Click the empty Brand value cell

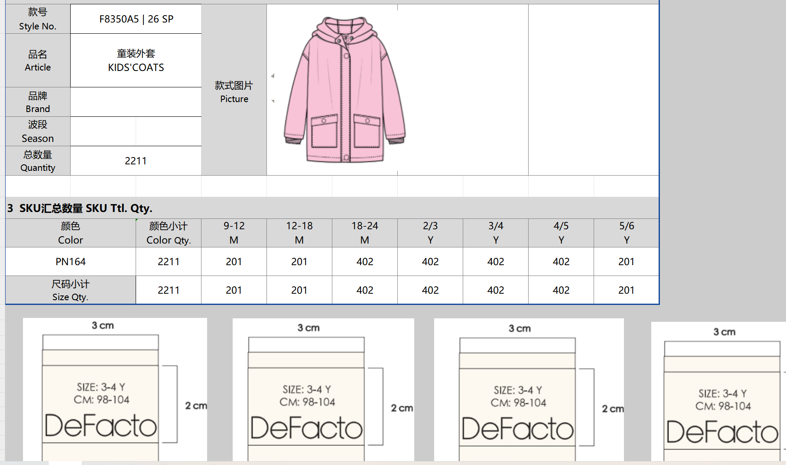[x=136, y=102]
